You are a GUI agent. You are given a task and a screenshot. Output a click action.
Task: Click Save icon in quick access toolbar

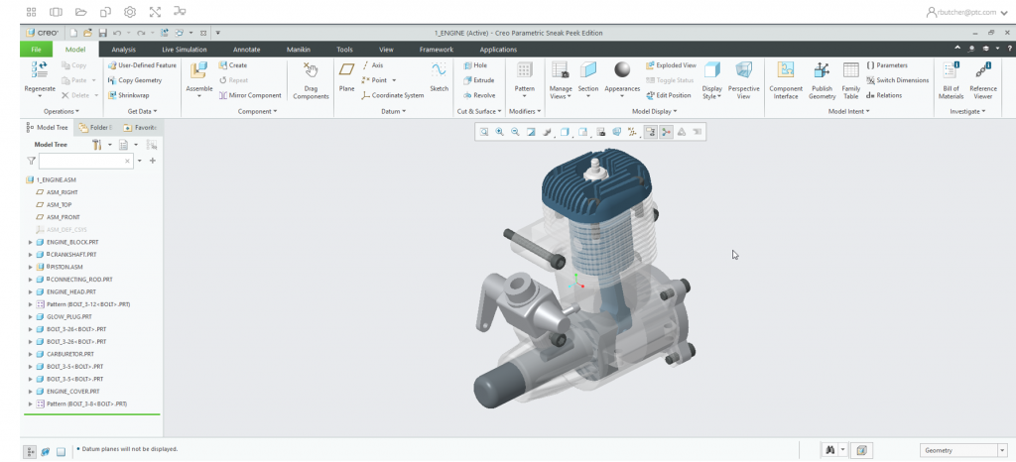[x=102, y=33]
